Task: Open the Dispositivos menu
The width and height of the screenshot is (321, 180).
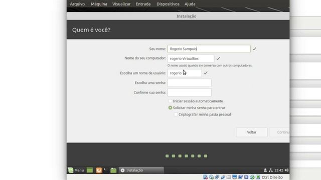Action: point(168,4)
